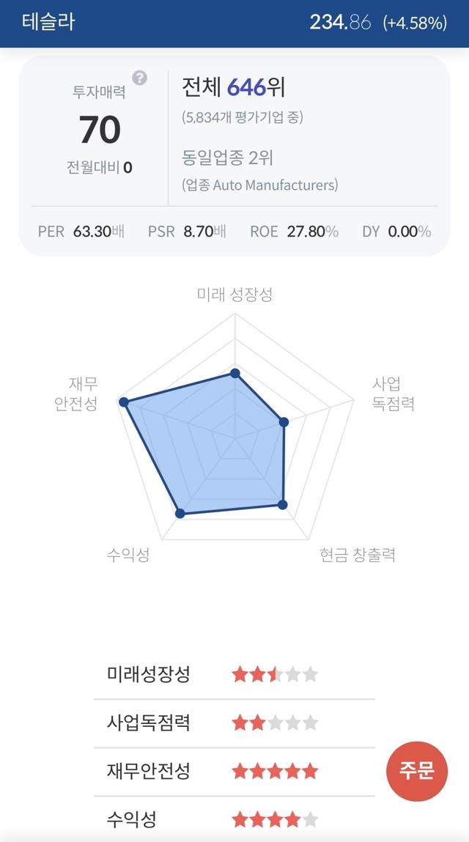Tap the PSR 8.70배 metric
This screenshot has width=469, height=842.
(187, 232)
